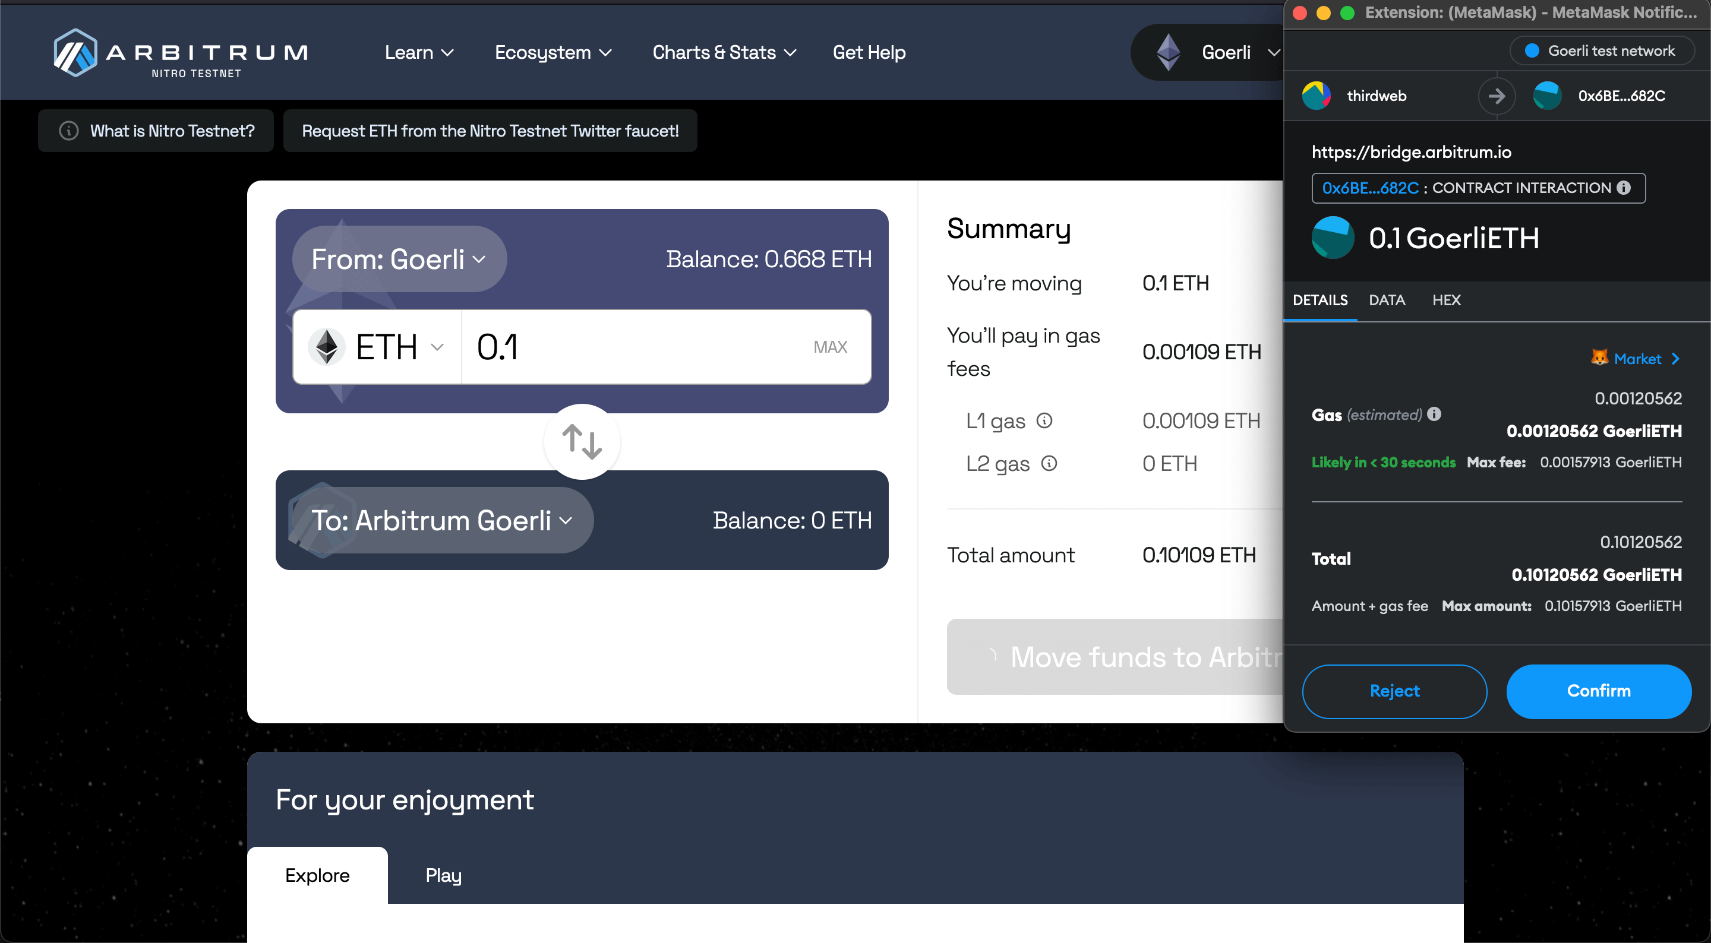Reject the MetaMask transaction

pos(1394,691)
